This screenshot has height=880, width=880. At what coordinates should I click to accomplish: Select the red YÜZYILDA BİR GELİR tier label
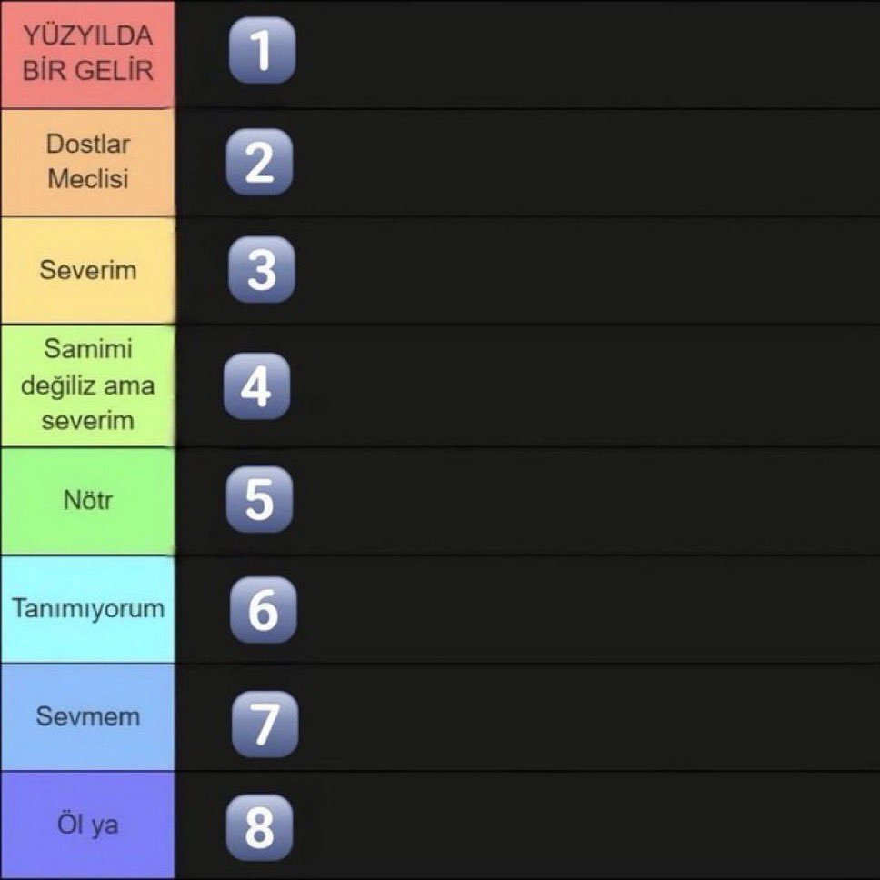87,55
